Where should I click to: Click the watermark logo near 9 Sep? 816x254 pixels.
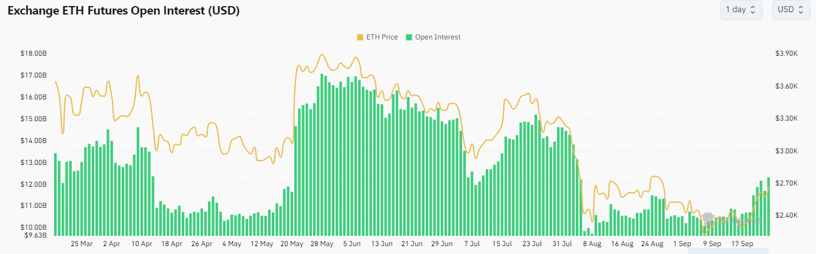[x=708, y=218]
